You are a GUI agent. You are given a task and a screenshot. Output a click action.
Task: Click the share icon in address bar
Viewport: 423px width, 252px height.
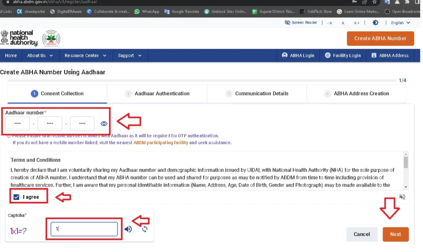click(x=364, y=2)
